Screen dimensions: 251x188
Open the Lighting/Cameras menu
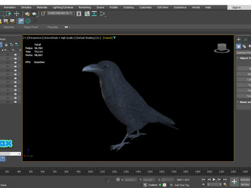(63, 7)
